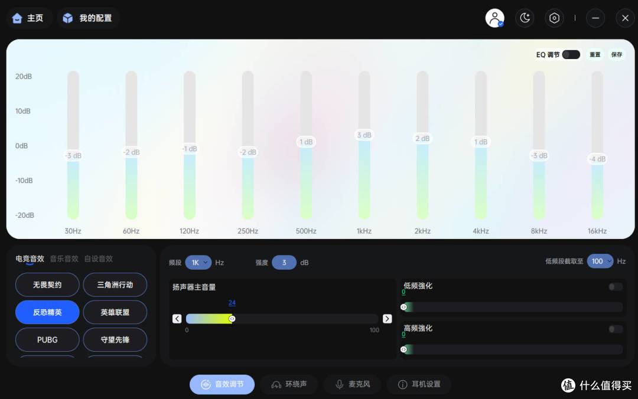Select the 音乐音效 music sound tab
Image resolution: width=638 pixels, height=399 pixels.
pyautogui.click(x=64, y=259)
